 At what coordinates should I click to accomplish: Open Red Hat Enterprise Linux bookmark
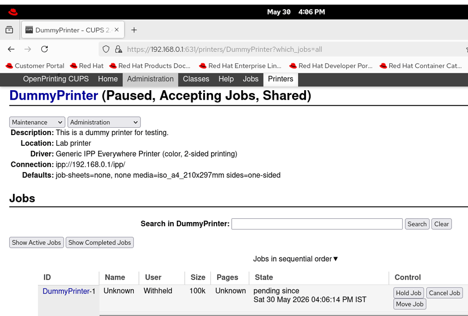click(x=240, y=66)
